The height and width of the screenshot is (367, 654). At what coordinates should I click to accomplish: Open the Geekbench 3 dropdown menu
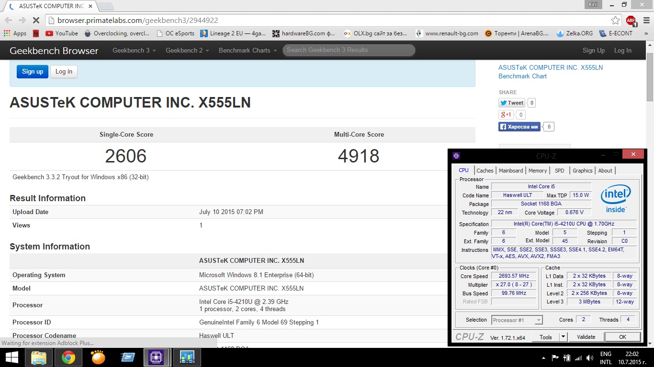pyautogui.click(x=134, y=50)
